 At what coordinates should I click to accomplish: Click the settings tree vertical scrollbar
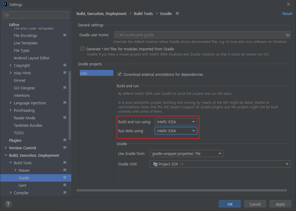(70, 105)
